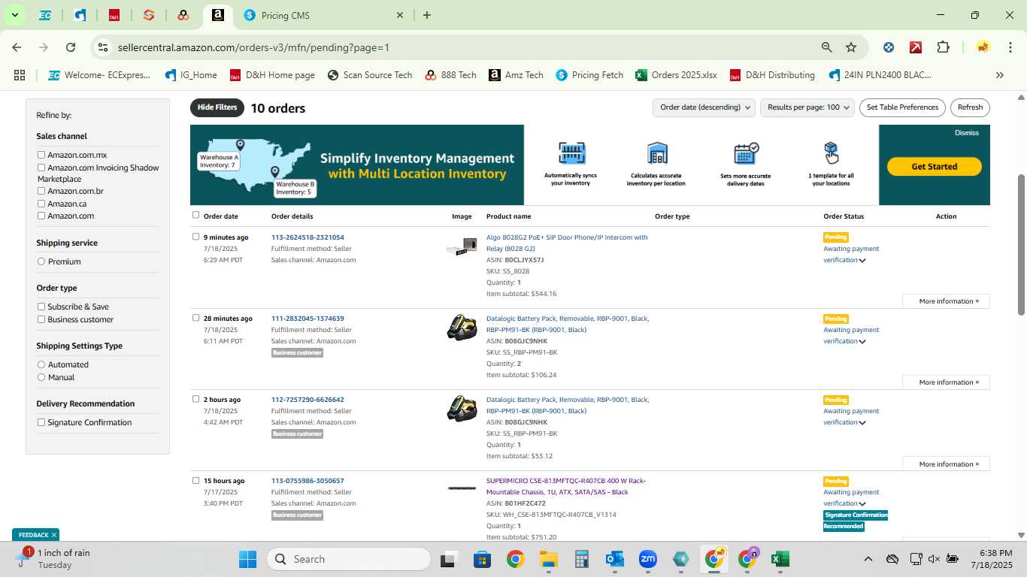
Task: Check the Business customer order type
Action: point(41,319)
